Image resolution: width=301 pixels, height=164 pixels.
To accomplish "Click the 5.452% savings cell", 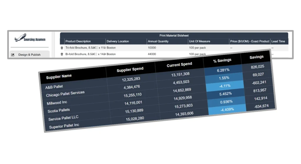I will click(x=225, y=94).
